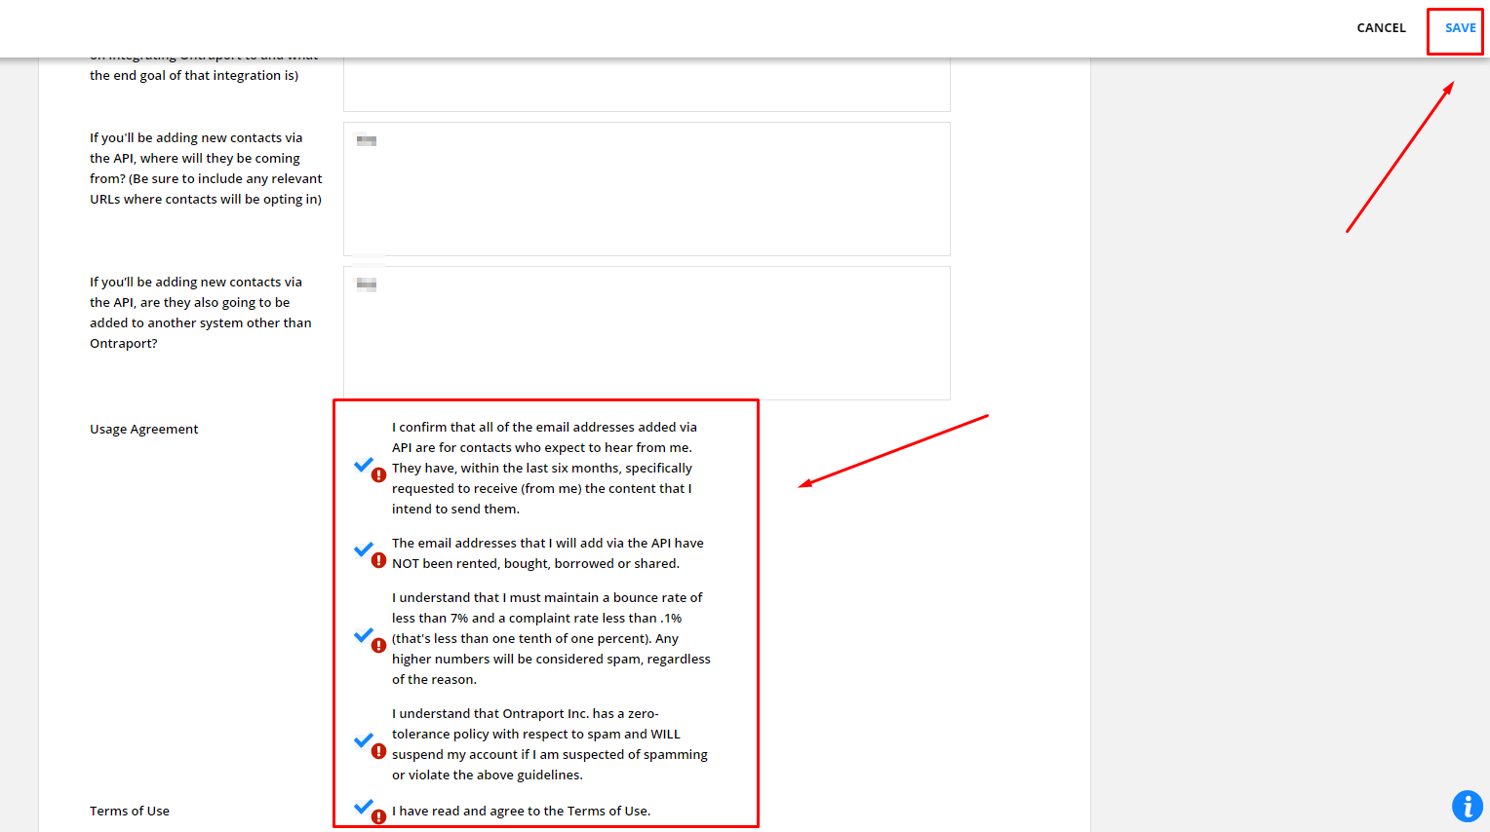Screen dimensions: 1490x832
Task: Click the 'added to another system' question label
Action: (x=201, y=313)
